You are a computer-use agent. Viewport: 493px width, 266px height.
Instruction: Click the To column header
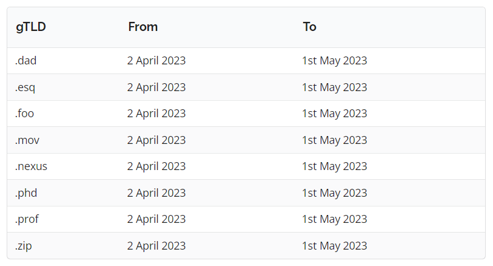(x=309, y=27)
